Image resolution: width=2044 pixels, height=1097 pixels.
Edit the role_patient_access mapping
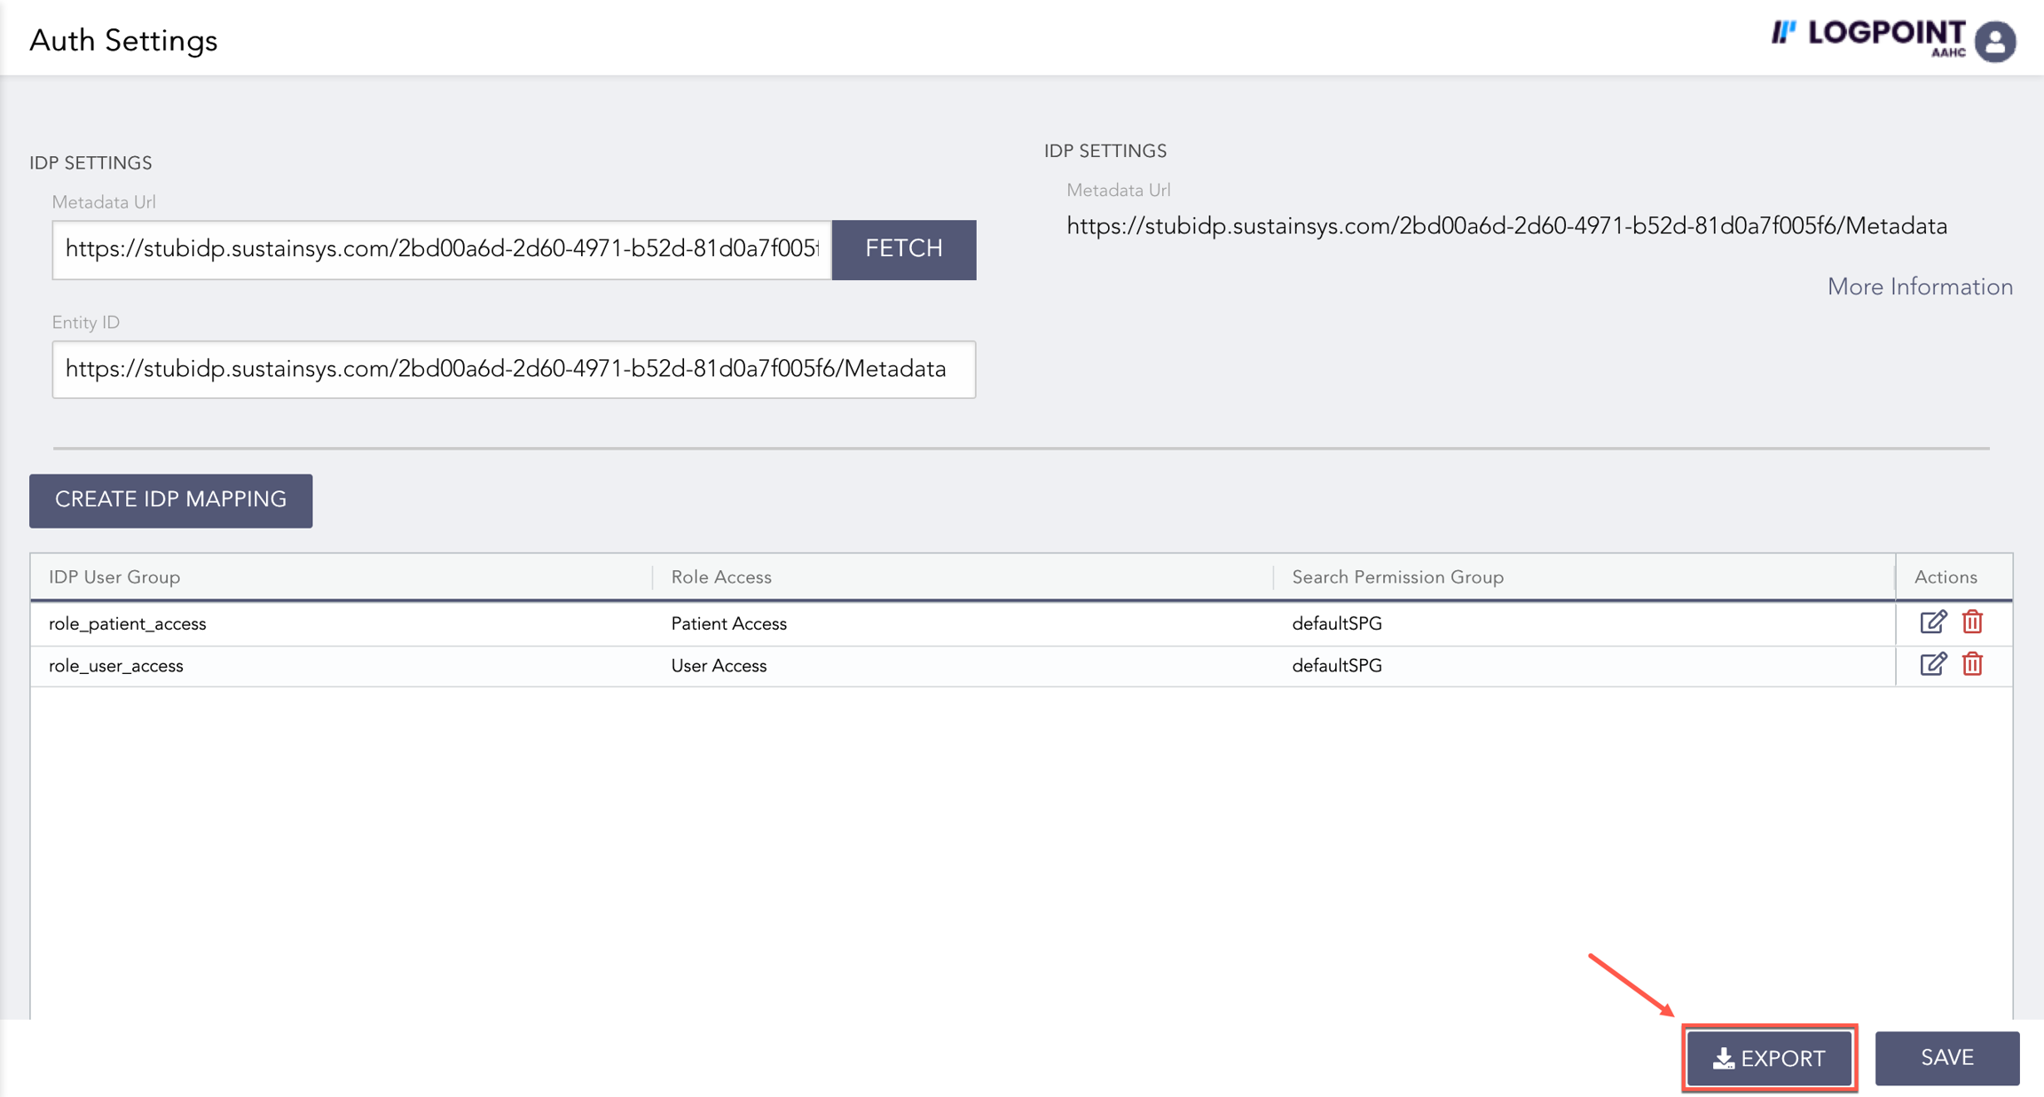pos(1932,623)
